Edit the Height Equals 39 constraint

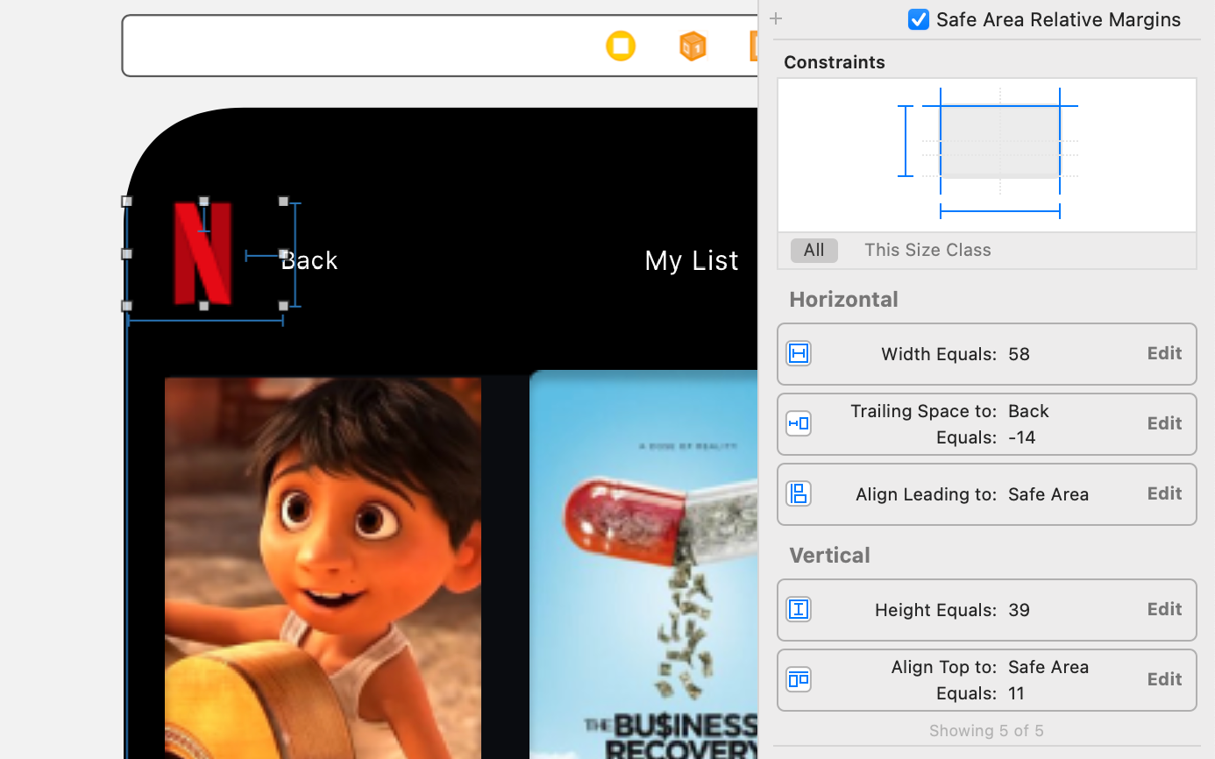(x=1164, y=609)
